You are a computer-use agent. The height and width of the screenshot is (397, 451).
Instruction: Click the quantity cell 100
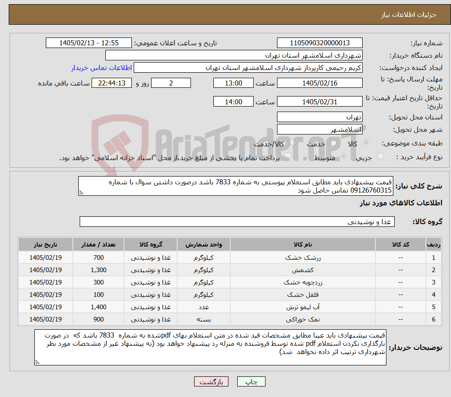tap(98, 295)
